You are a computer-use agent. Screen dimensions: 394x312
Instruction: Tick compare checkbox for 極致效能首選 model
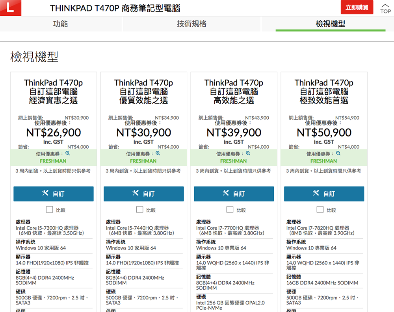[x=320, y=210]
